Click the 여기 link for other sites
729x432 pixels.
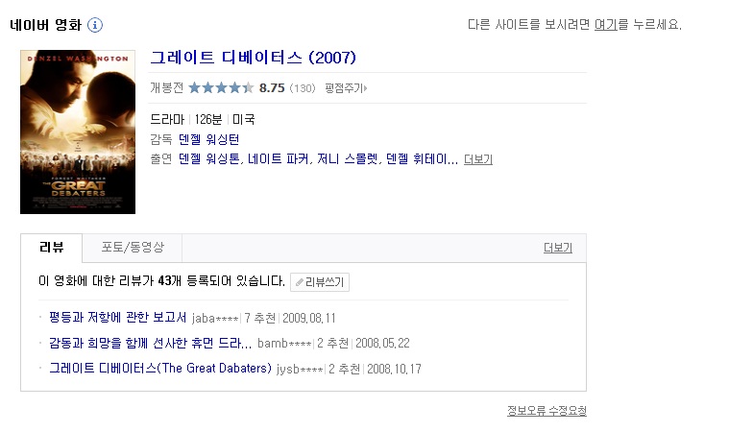(x=605, y=25)
